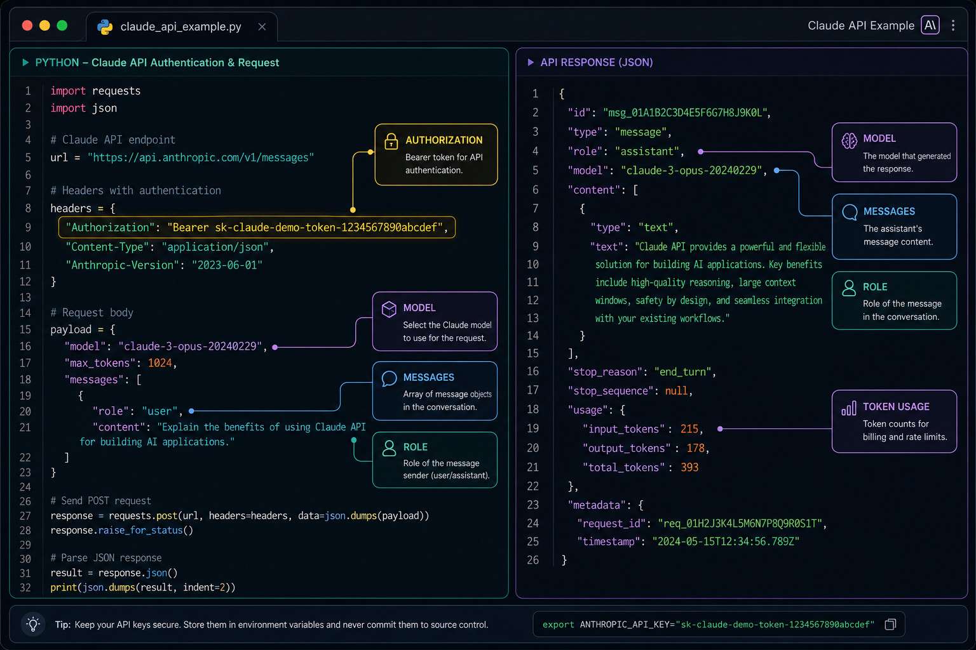Click the 'result = response.json()' line
Image resolution: width=976 pixels, height=650 pixels.
pos(114,573)
